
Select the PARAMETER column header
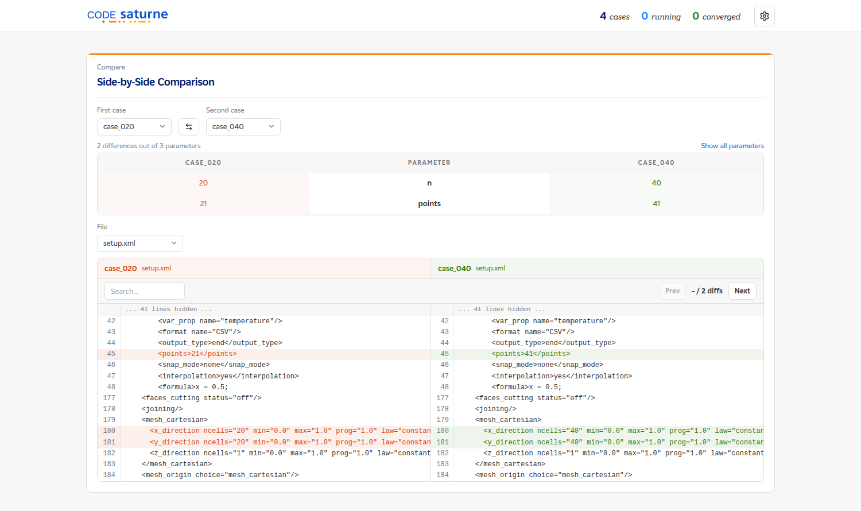tap(429, 163)
